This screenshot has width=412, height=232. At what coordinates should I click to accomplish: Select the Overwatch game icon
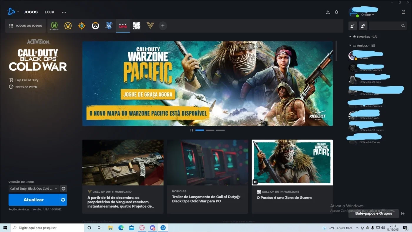95,26
